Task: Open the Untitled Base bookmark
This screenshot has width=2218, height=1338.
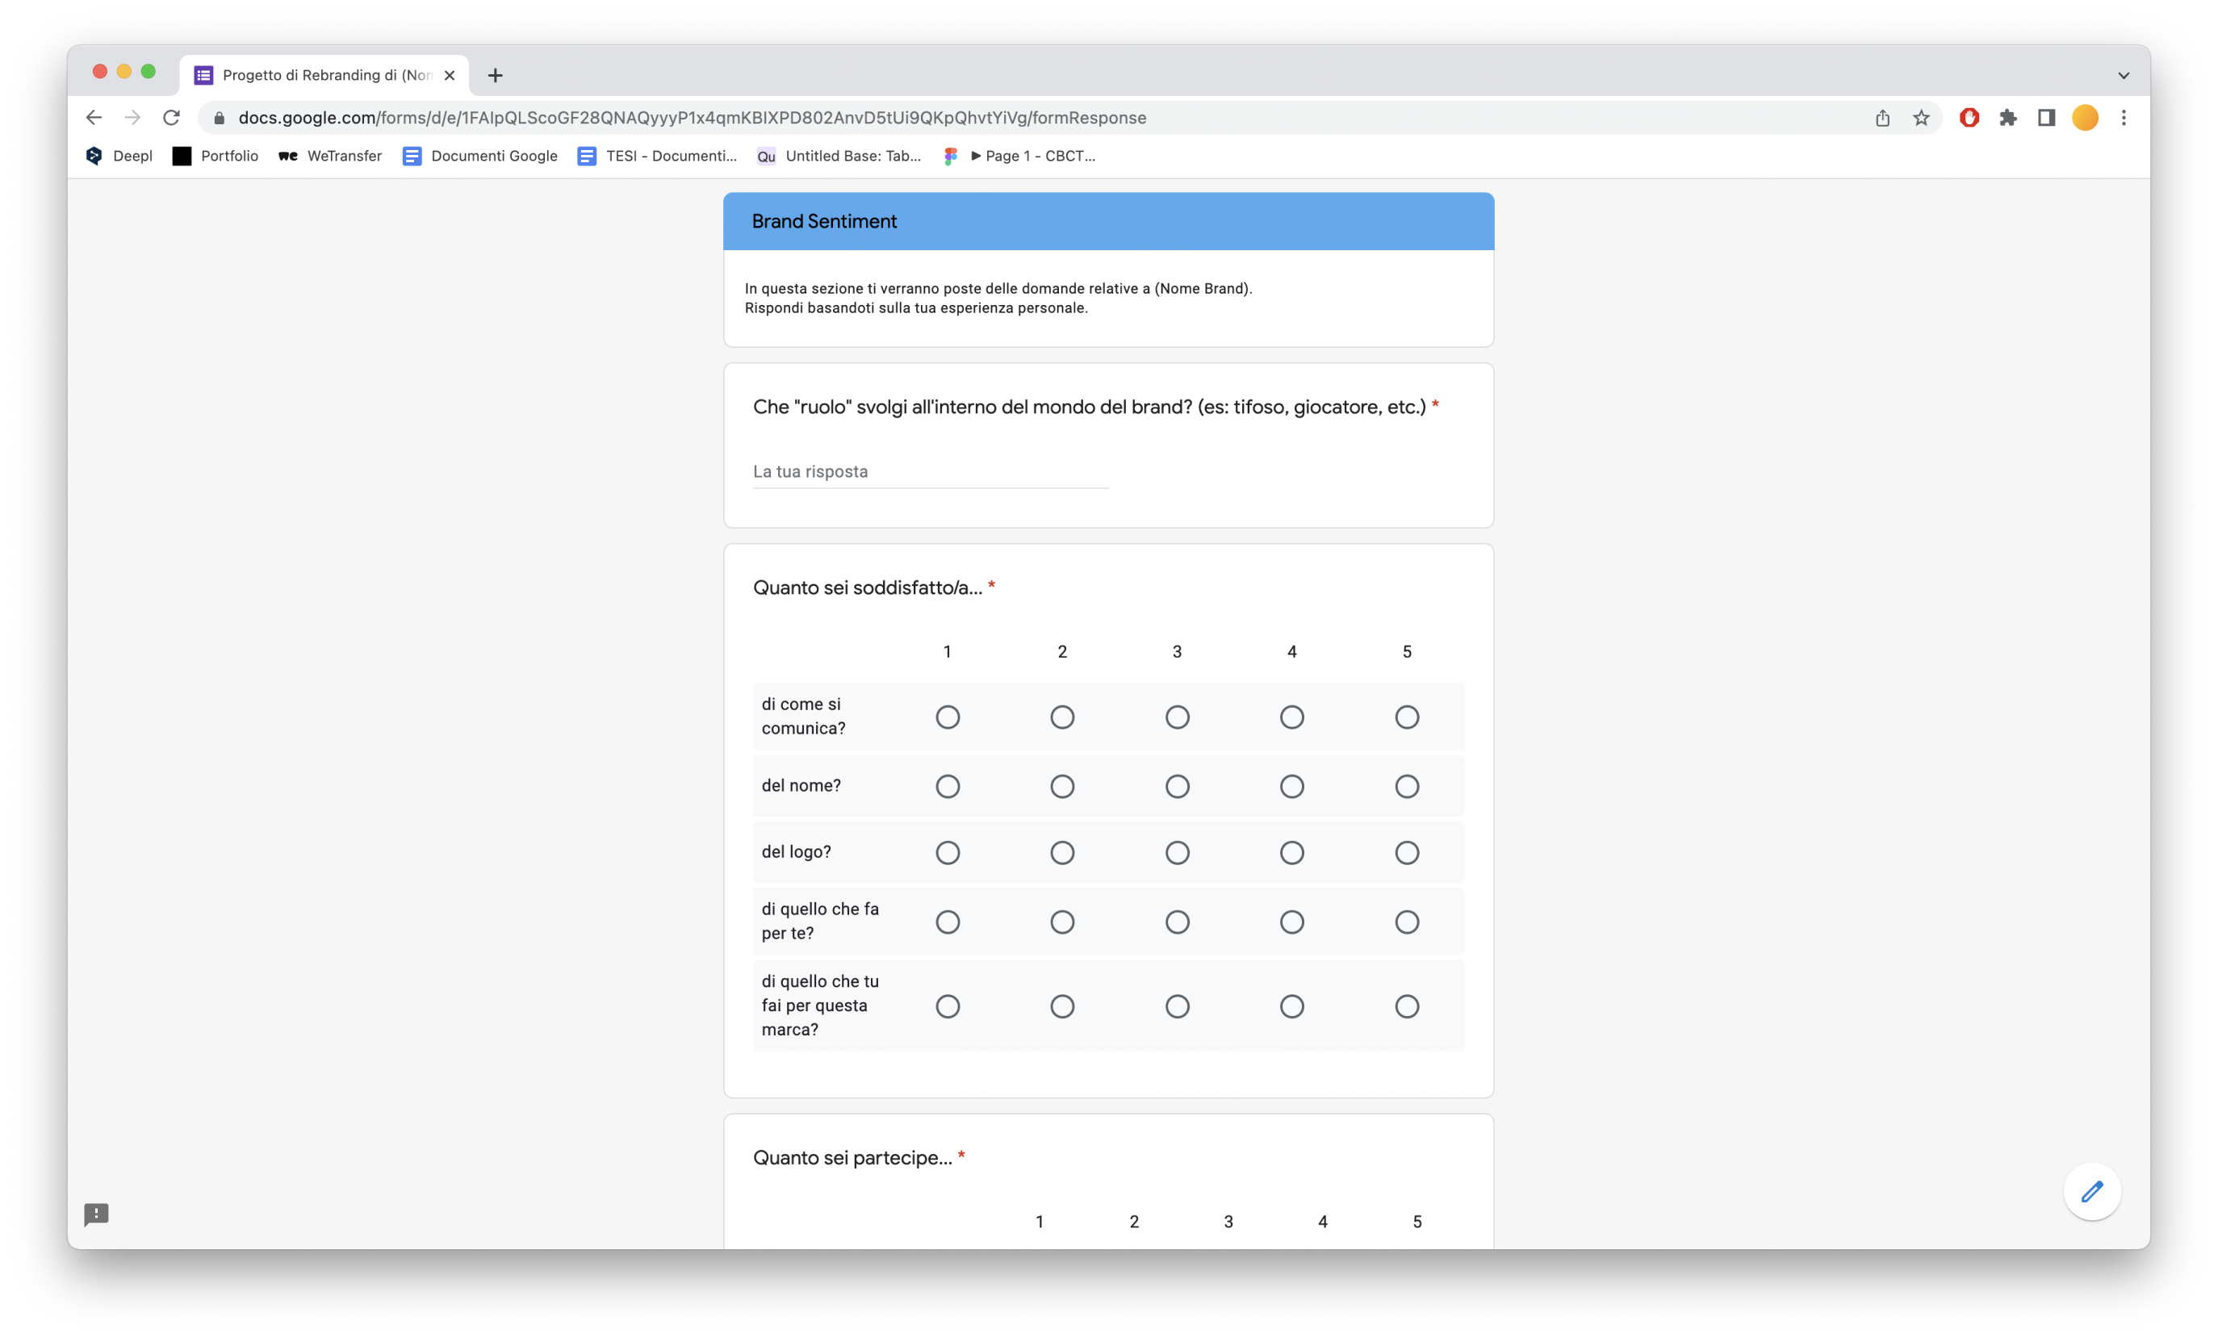Action: [839, 156]
